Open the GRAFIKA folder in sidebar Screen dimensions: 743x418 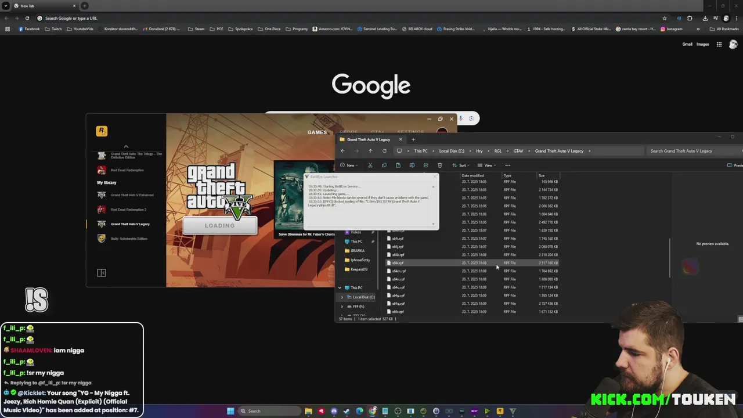click(358, 251)
